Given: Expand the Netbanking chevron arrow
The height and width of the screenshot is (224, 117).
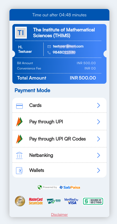Looking at the screenshot, I should (99, 155).
